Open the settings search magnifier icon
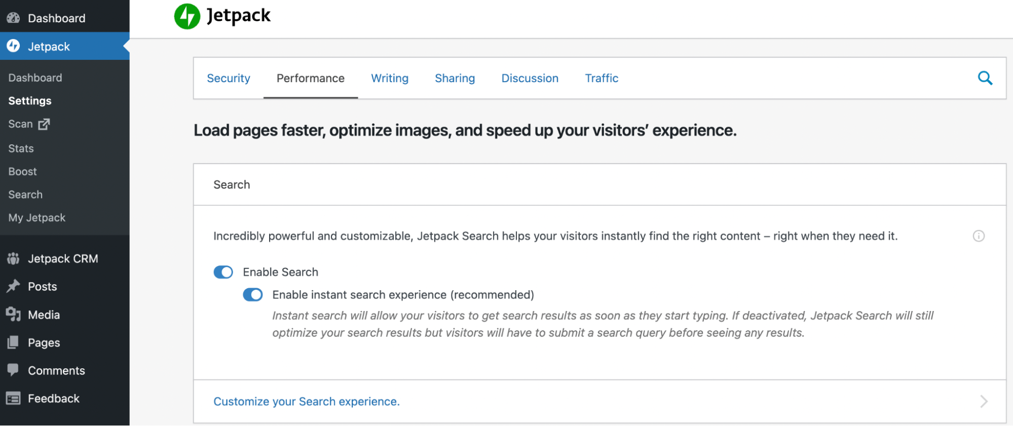Screen dimensions: 1013x426 pyautogui.click(x=985, y=78)
